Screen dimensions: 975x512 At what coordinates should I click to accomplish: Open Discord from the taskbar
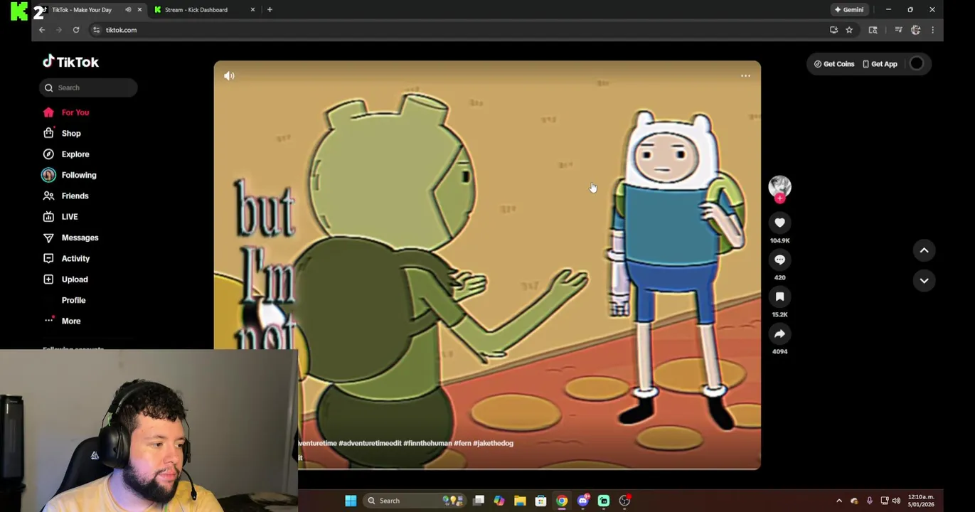point(583,501)
